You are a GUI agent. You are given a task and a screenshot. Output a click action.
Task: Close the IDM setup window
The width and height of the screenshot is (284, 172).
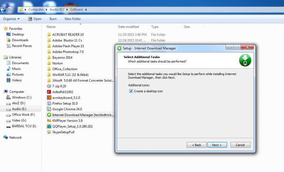tap(247, 47)
